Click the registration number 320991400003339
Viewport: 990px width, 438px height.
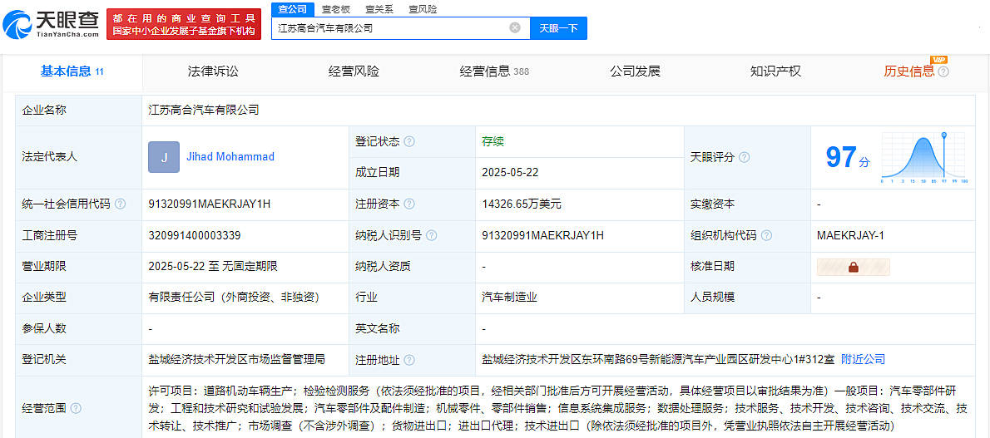click(x=195, y=235)
